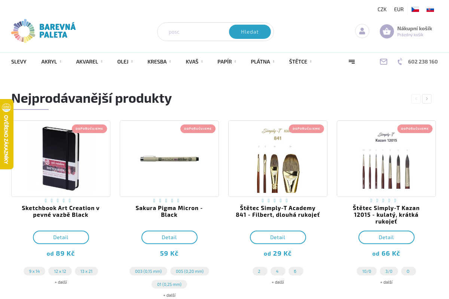
Task: Open Detail for Sakura Pigma Micron
Action: tap(169, 237)
